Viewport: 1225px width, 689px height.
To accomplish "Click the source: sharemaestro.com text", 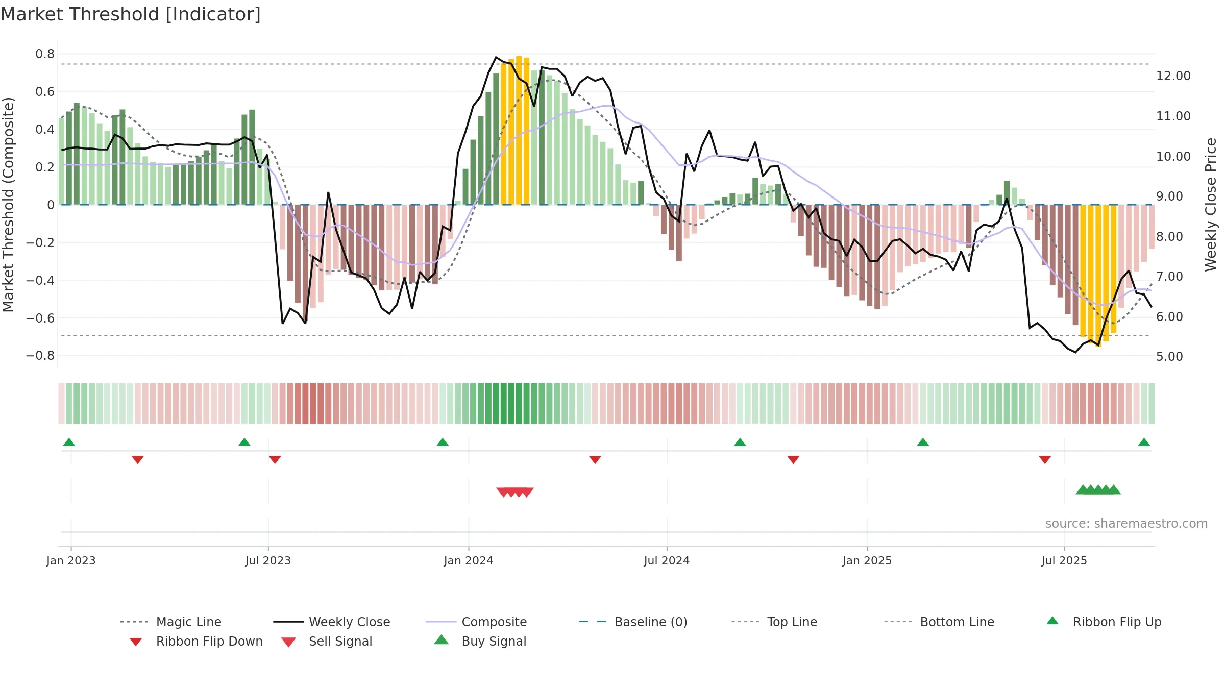I will (1126, 524).
